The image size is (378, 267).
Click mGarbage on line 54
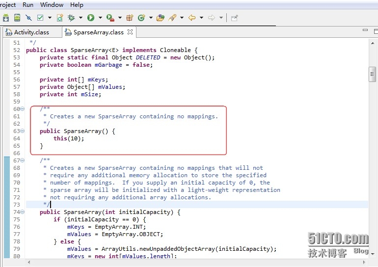[x=108, y=65]
